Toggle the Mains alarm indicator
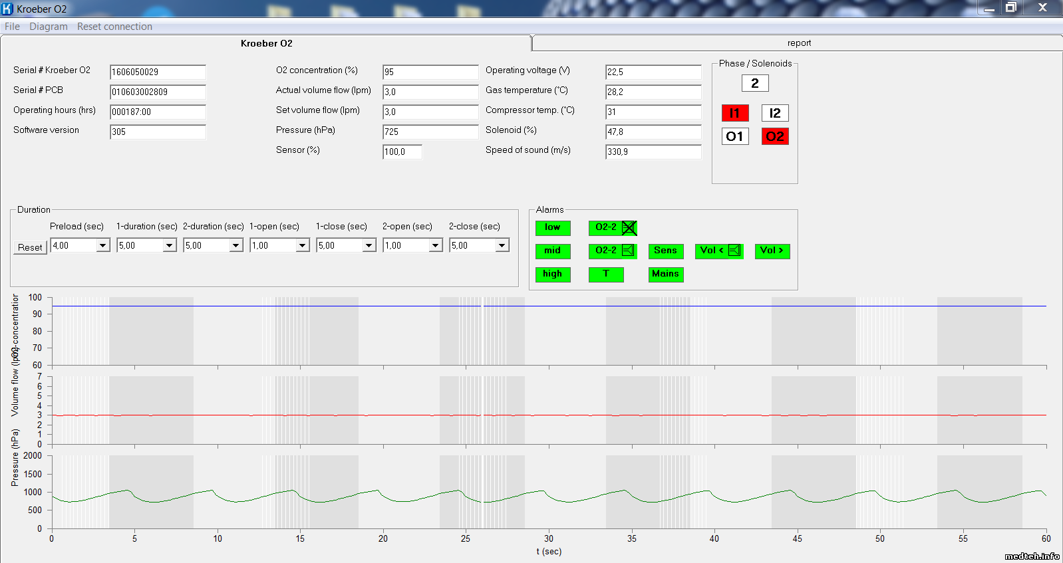 [666, 274]
